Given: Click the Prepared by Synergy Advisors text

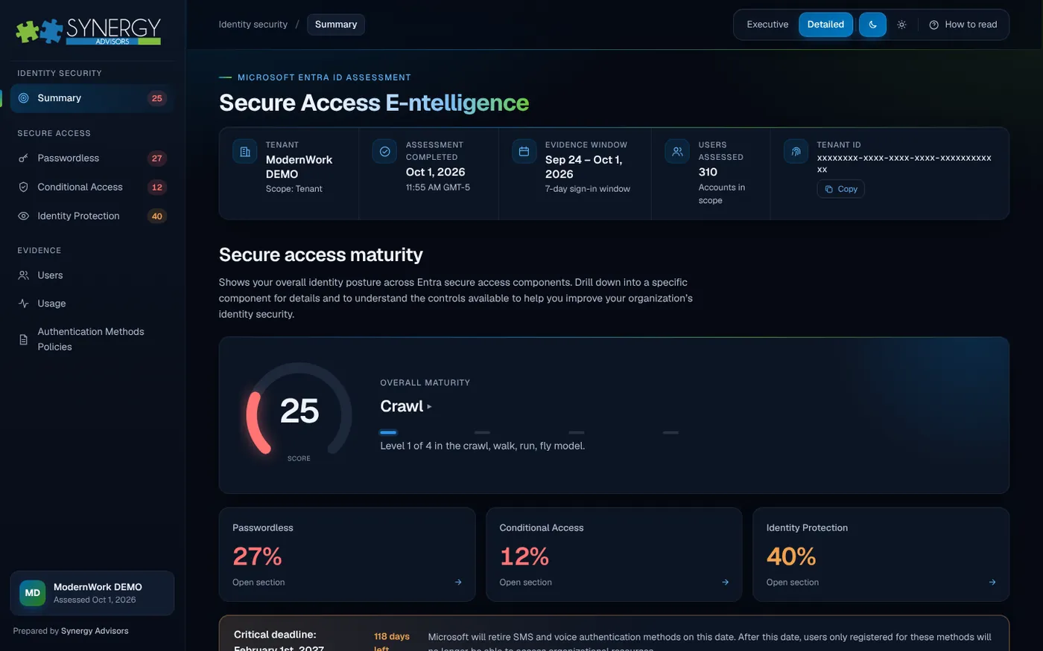Looking at the screenshot, I should [x=71, y=631].
